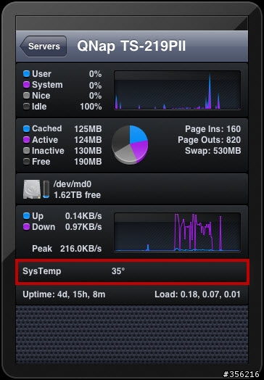Select the Nice 0% value
This screenshot has width=264, height=380.
(95, 96)
